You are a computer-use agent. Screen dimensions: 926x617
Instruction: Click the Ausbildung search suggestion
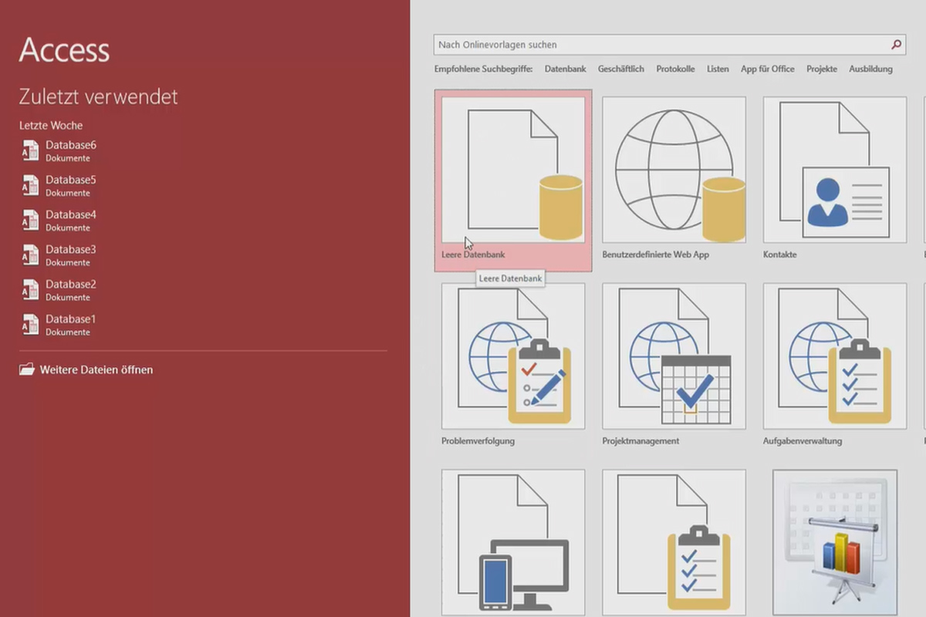(870, 69)
